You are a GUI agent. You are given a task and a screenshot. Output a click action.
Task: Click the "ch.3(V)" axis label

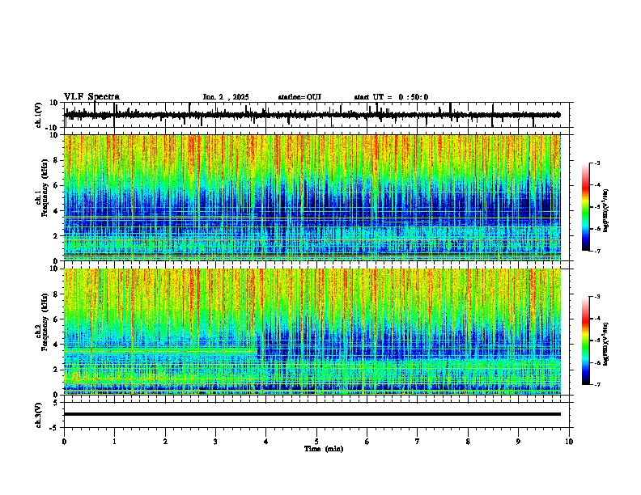39,416
